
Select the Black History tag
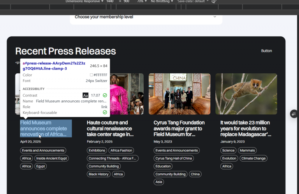click(98, 174)
